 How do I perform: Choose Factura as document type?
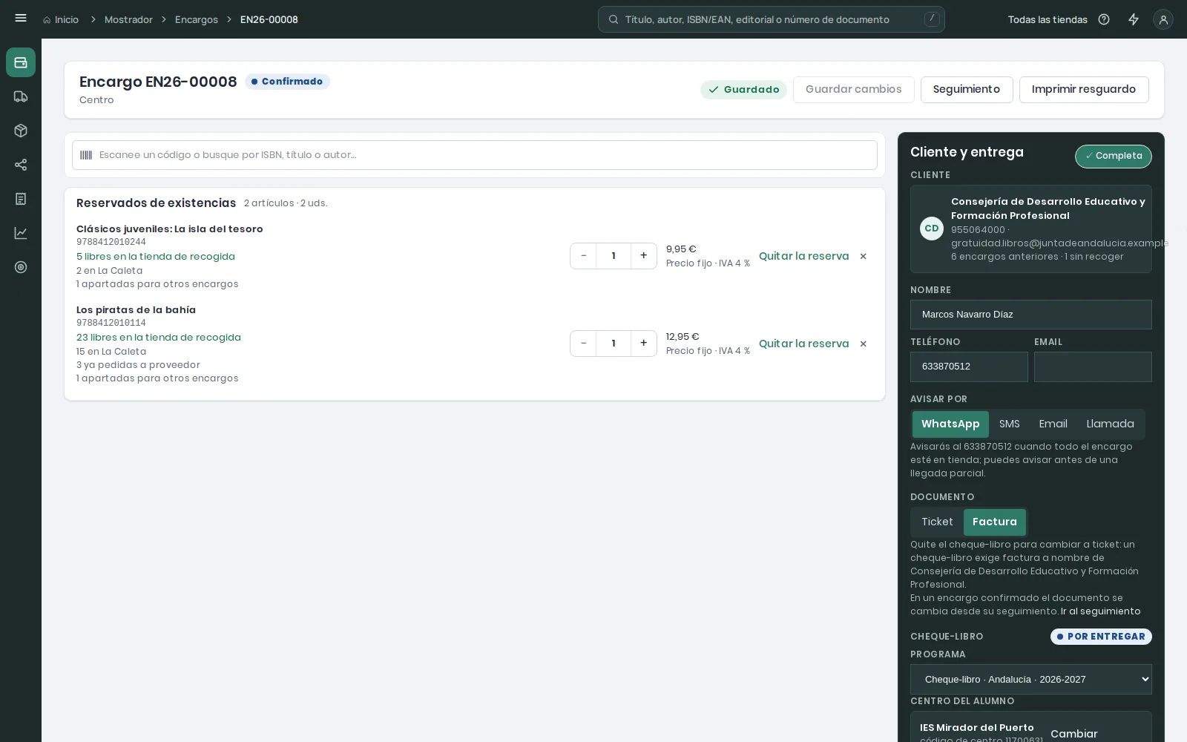click(994, 522)
